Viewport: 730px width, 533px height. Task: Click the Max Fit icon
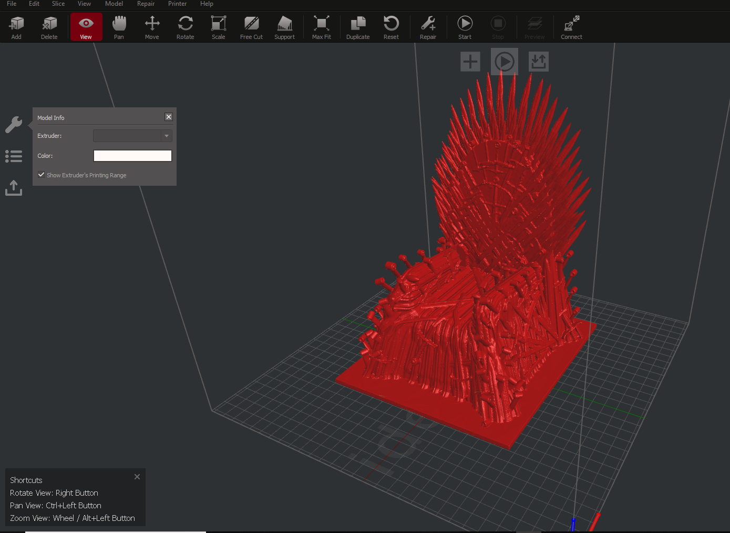click(321, 24)
